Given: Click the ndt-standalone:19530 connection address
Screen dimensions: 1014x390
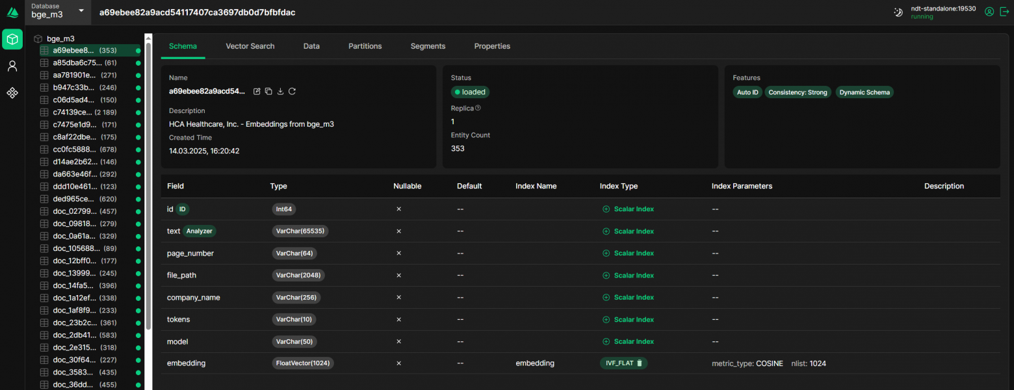Looking at the screenshot, I should pos(943,8).
